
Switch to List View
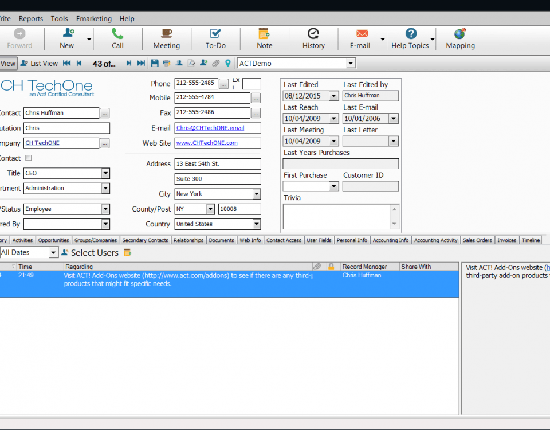[39, 63]
